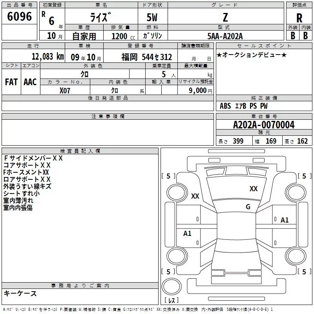The width and height of the screenshot is (314, 314).
Task: Click the top-left tire rating [5]
Action: 168,176
